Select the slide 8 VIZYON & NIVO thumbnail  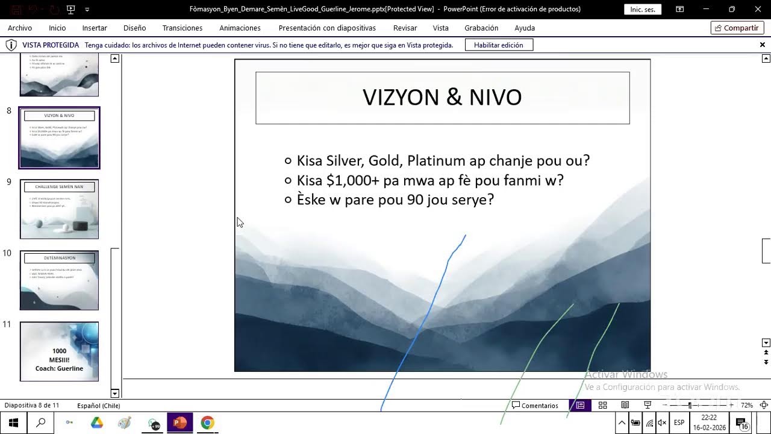coord(59,137)
